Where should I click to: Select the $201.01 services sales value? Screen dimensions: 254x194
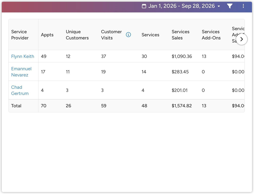tap(180, 90)
